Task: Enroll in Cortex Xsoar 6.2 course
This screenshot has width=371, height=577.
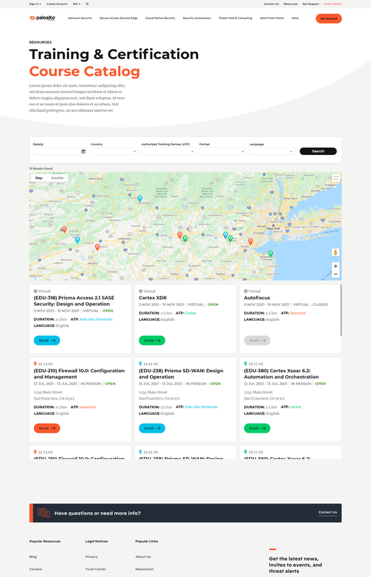Action: (257, 428)
